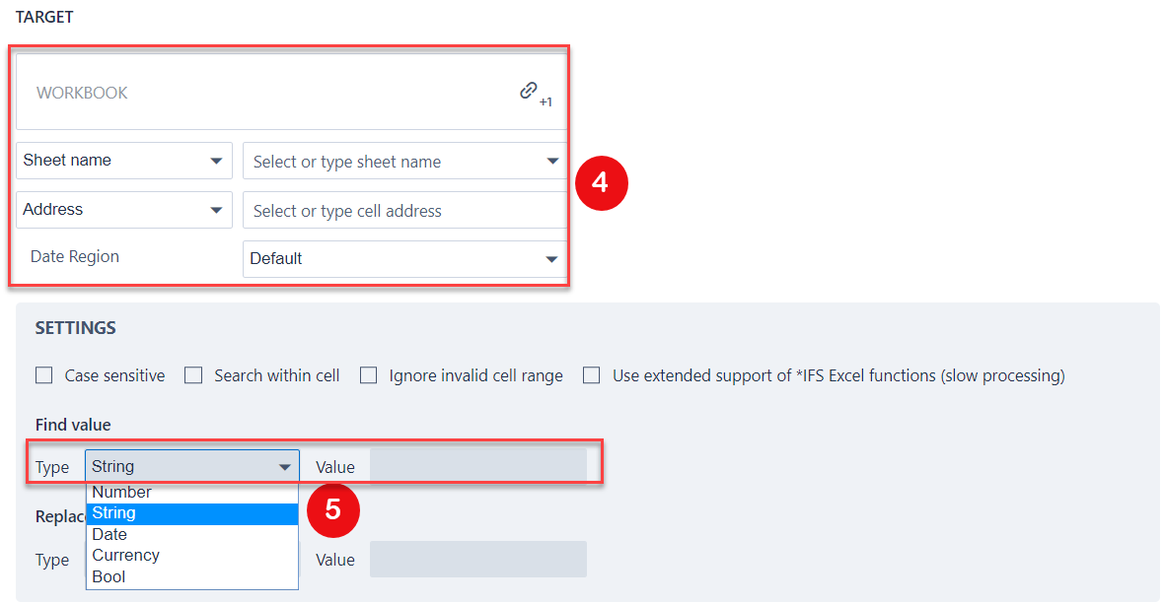Enable extended support of IFS Excel functions

coord(592,375)
